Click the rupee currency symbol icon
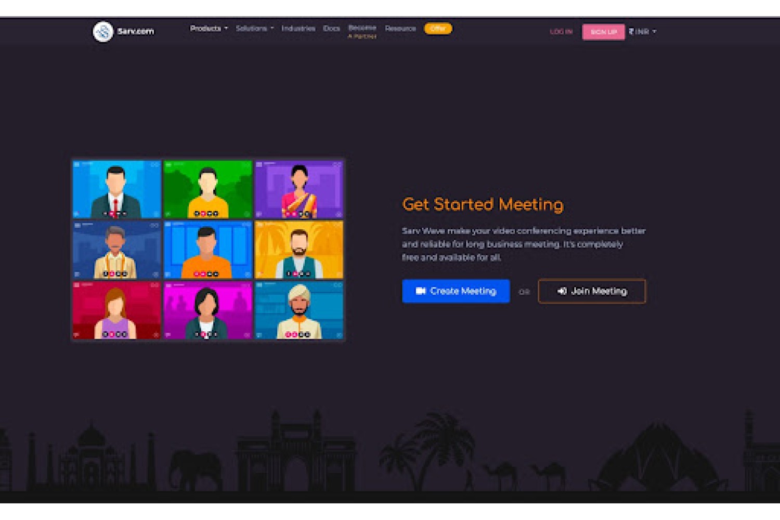The height and width of the screenshot is (520, 780). coord(631,32)
